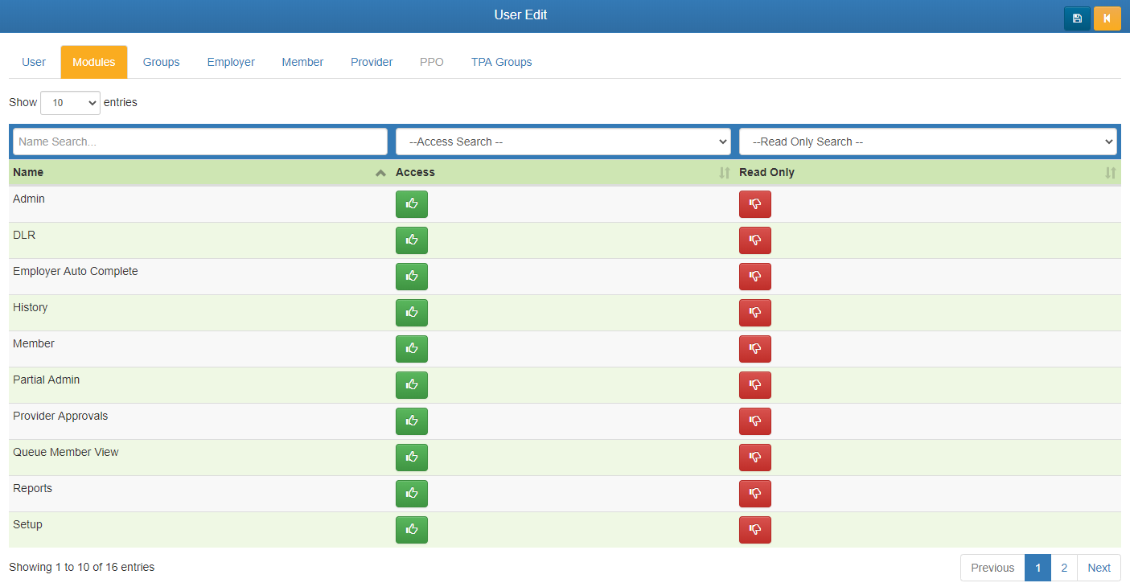Screen dimensions: 1130x587
Task: Toggle the Member read only thumbs-down button
Action: (754, 349)
